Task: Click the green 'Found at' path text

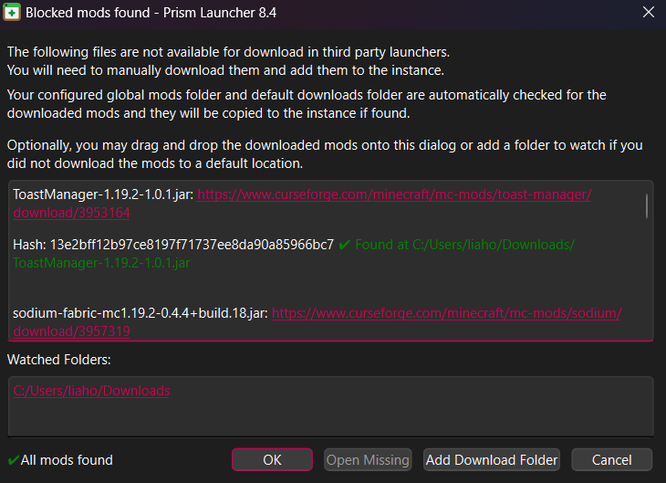Action: click(464, 245)
